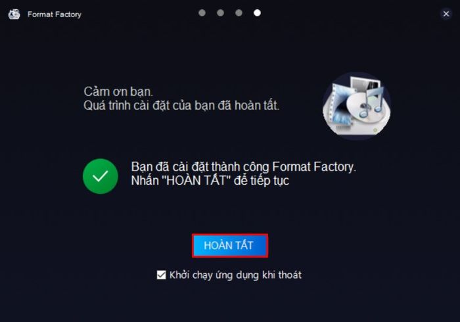This screenshot has height=322, width=460.
Task: Click the 'Khởi chạy ứng dụng khi thoát' label
Action: click(x=235, y=275)
